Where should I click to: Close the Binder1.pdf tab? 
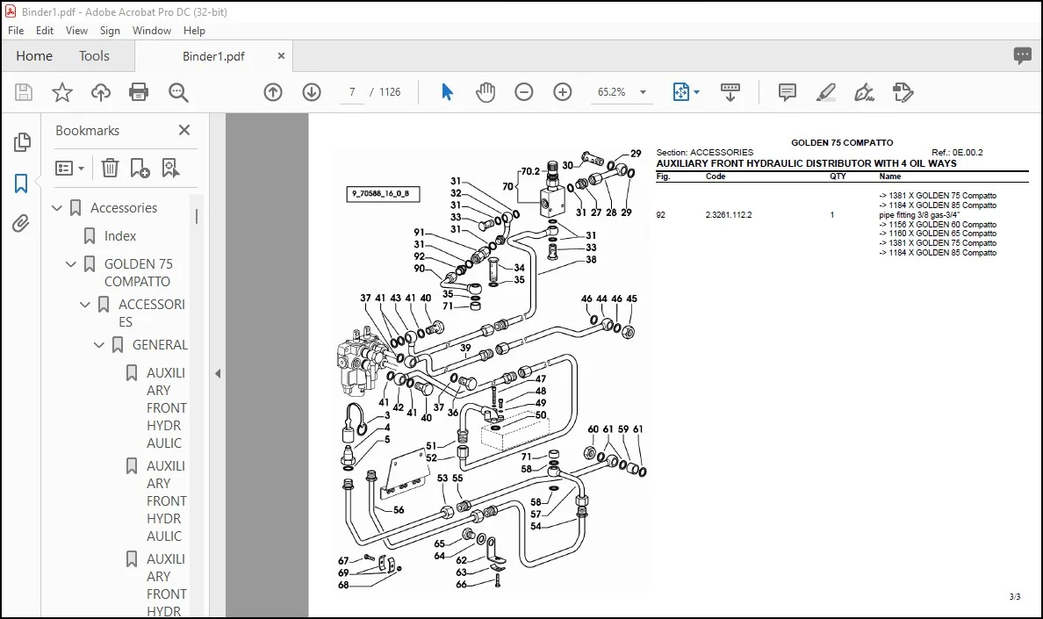pos(281,56)
